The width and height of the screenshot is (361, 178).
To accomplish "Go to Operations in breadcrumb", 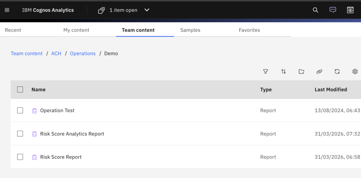I will click(82, 54).
